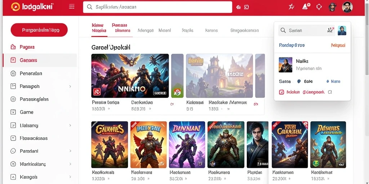Expand the Pamdani sidebar chevron
The width and height of the screenshot is (369, 184).
click(70, 151)
